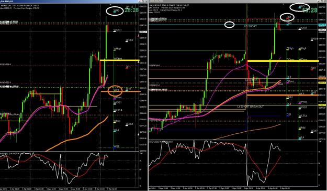
Task: Click the 28:28 candle countdown timer
Action: coord(131,10)
